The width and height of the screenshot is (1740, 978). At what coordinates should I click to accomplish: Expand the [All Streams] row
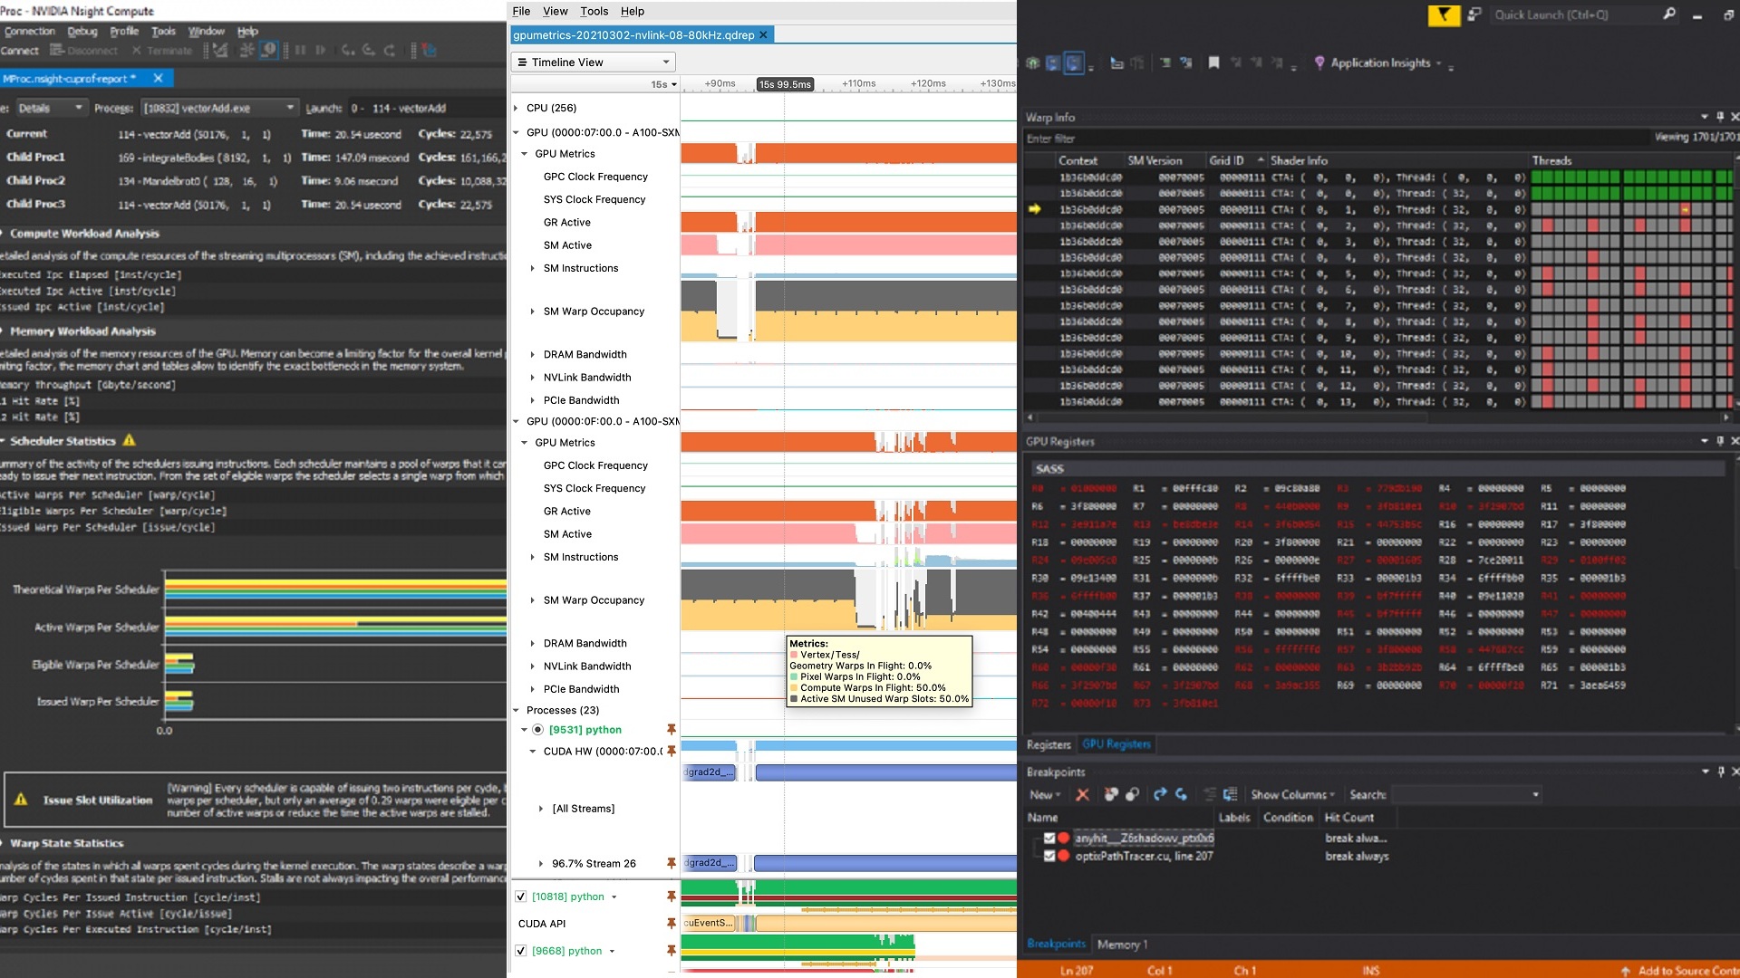[541, 809]
